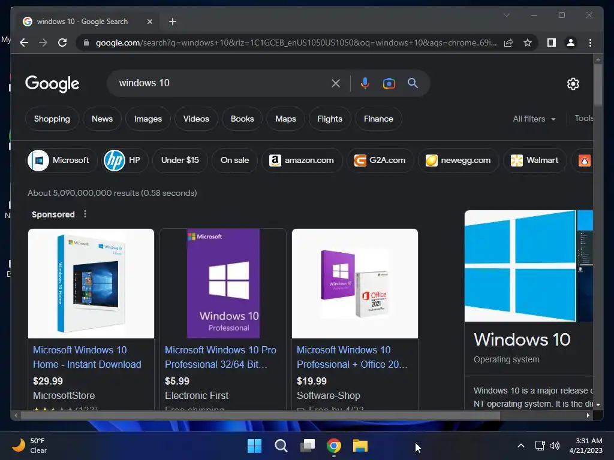Click the Windows 10 logo knowledge panel image

[x=520, y=266]
